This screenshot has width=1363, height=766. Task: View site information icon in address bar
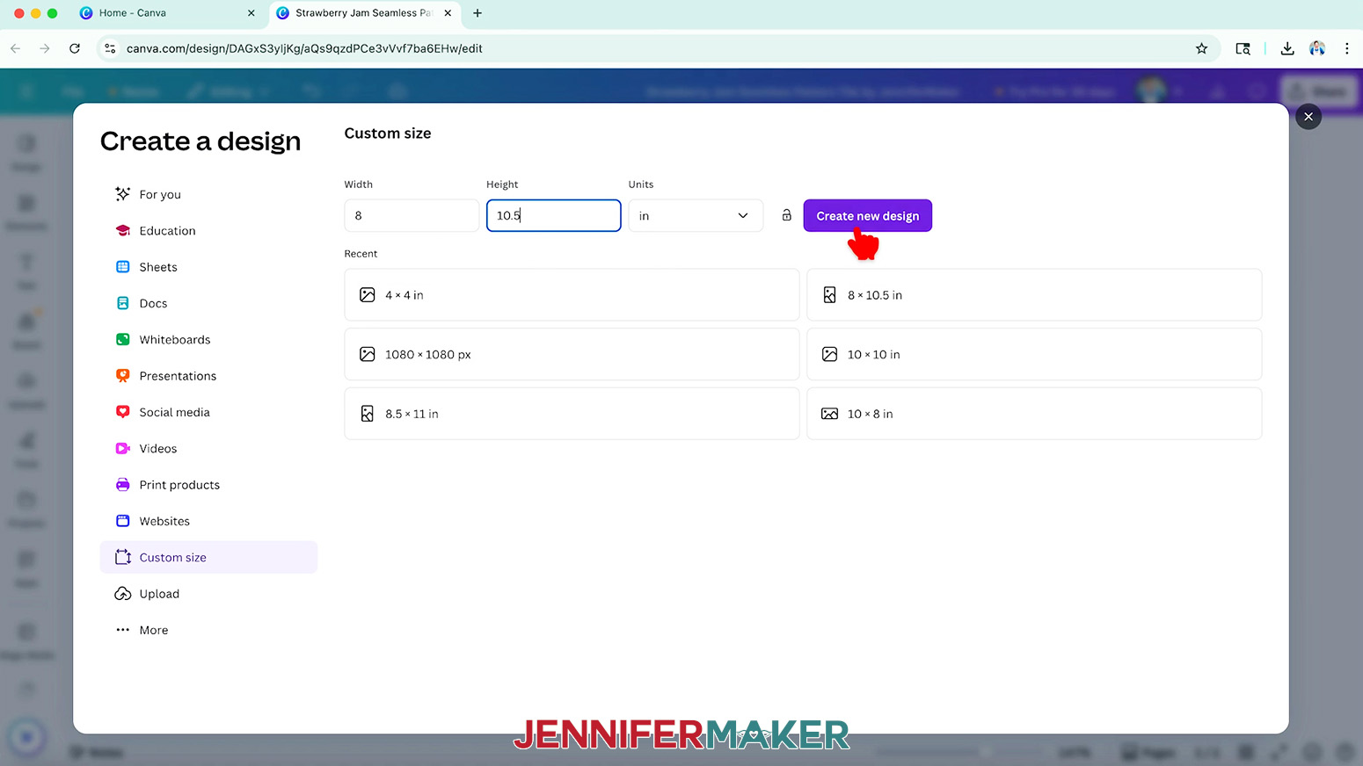pos(110,48)
